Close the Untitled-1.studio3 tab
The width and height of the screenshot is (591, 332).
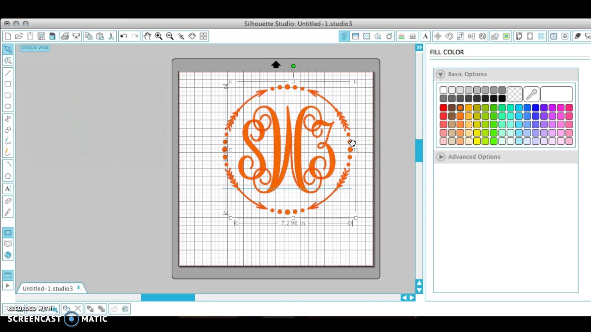(78, 288)
